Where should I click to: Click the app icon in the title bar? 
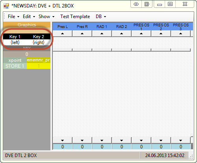click(6, 6)
